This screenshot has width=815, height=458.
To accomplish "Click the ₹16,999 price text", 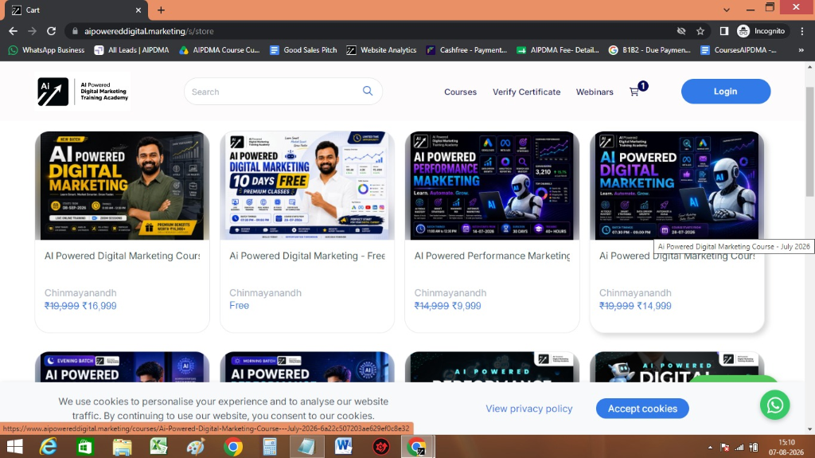I will click(99, 306).
